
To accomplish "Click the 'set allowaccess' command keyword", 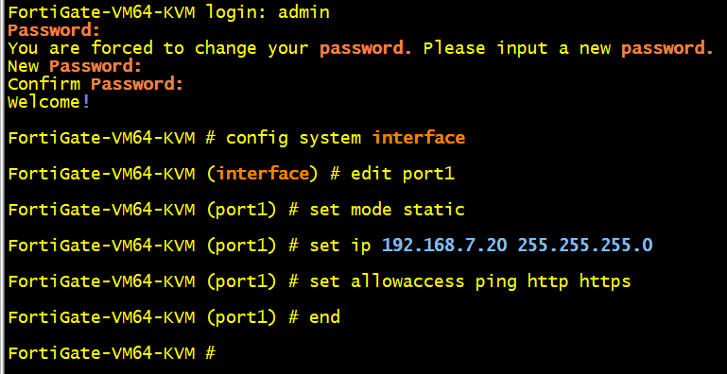I will click(x=388, y=281).
